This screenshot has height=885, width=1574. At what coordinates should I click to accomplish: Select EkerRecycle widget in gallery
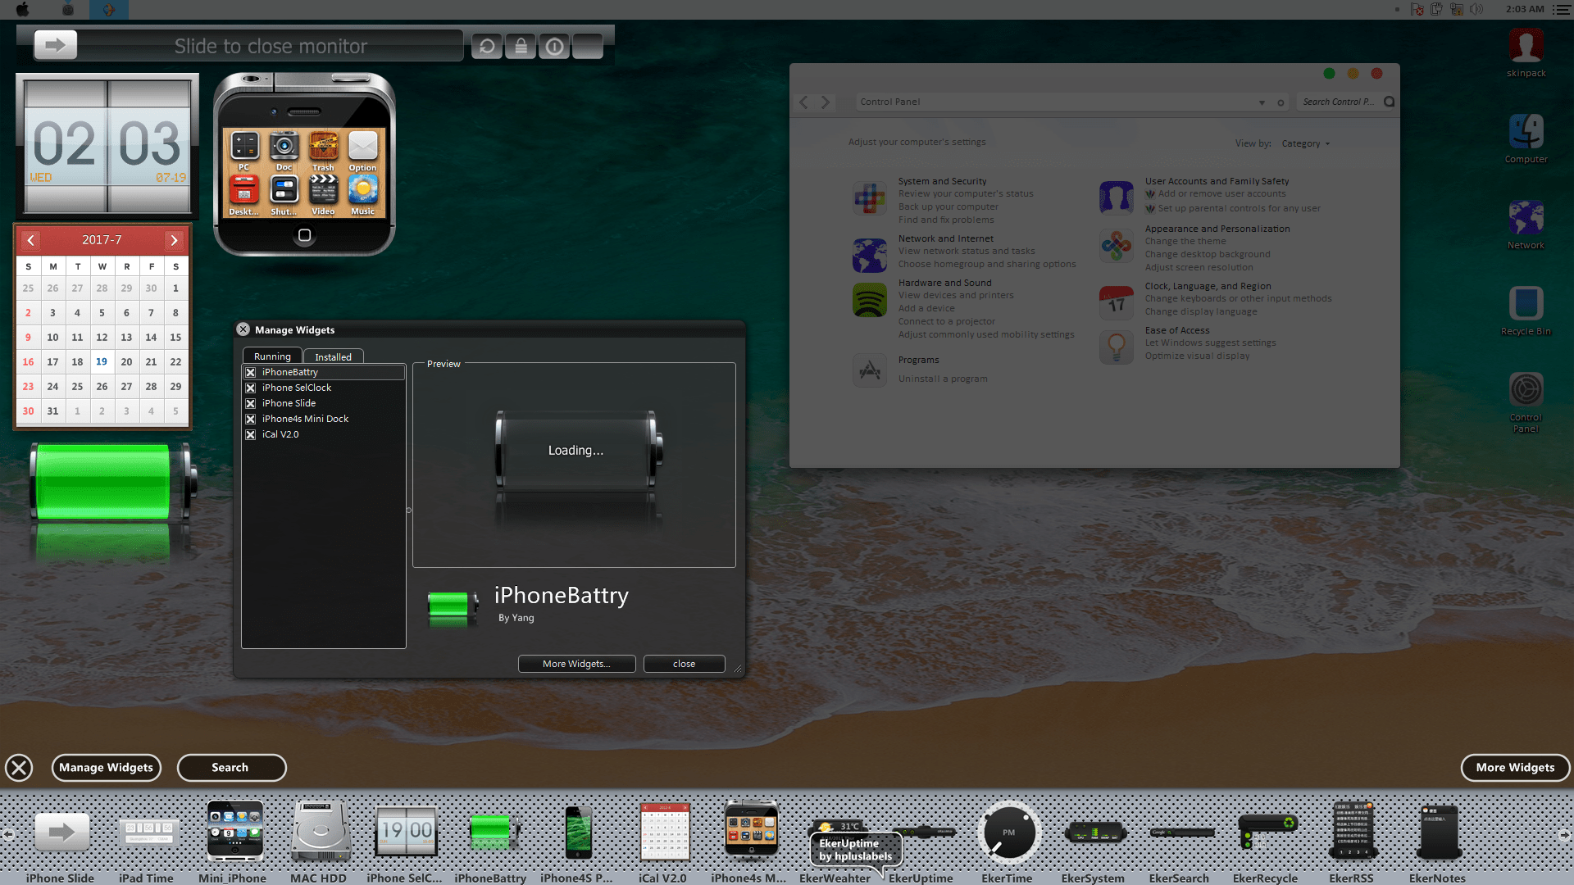click(x=1267, y=832)
